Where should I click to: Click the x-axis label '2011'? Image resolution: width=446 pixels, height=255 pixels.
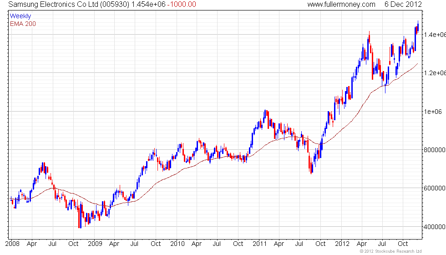(260, 244)
